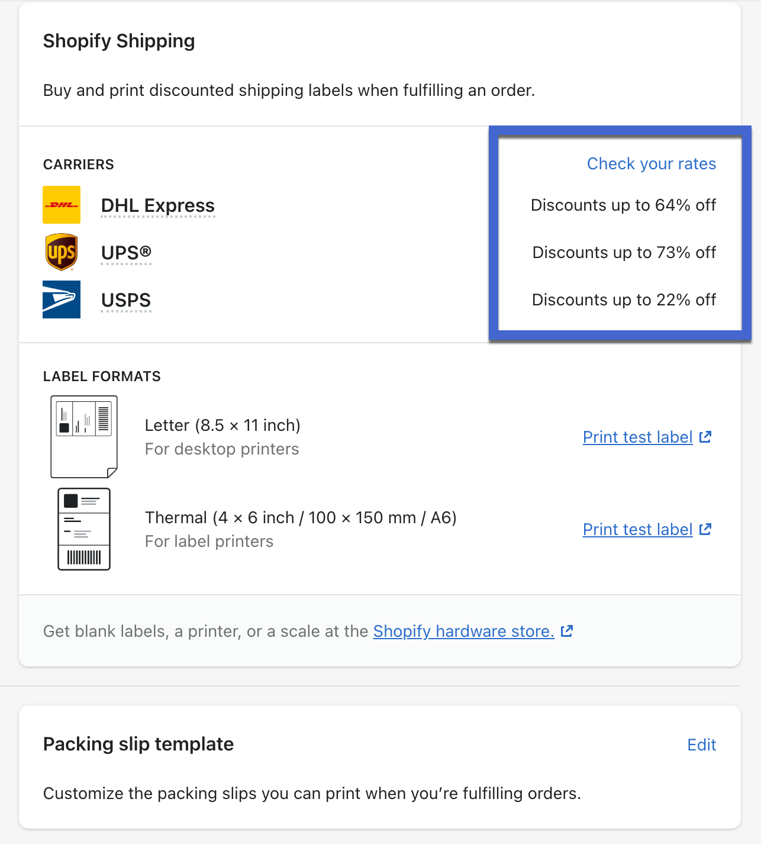Edit the packing slip template
761x844 pixels.
click(x=701, y=745)
